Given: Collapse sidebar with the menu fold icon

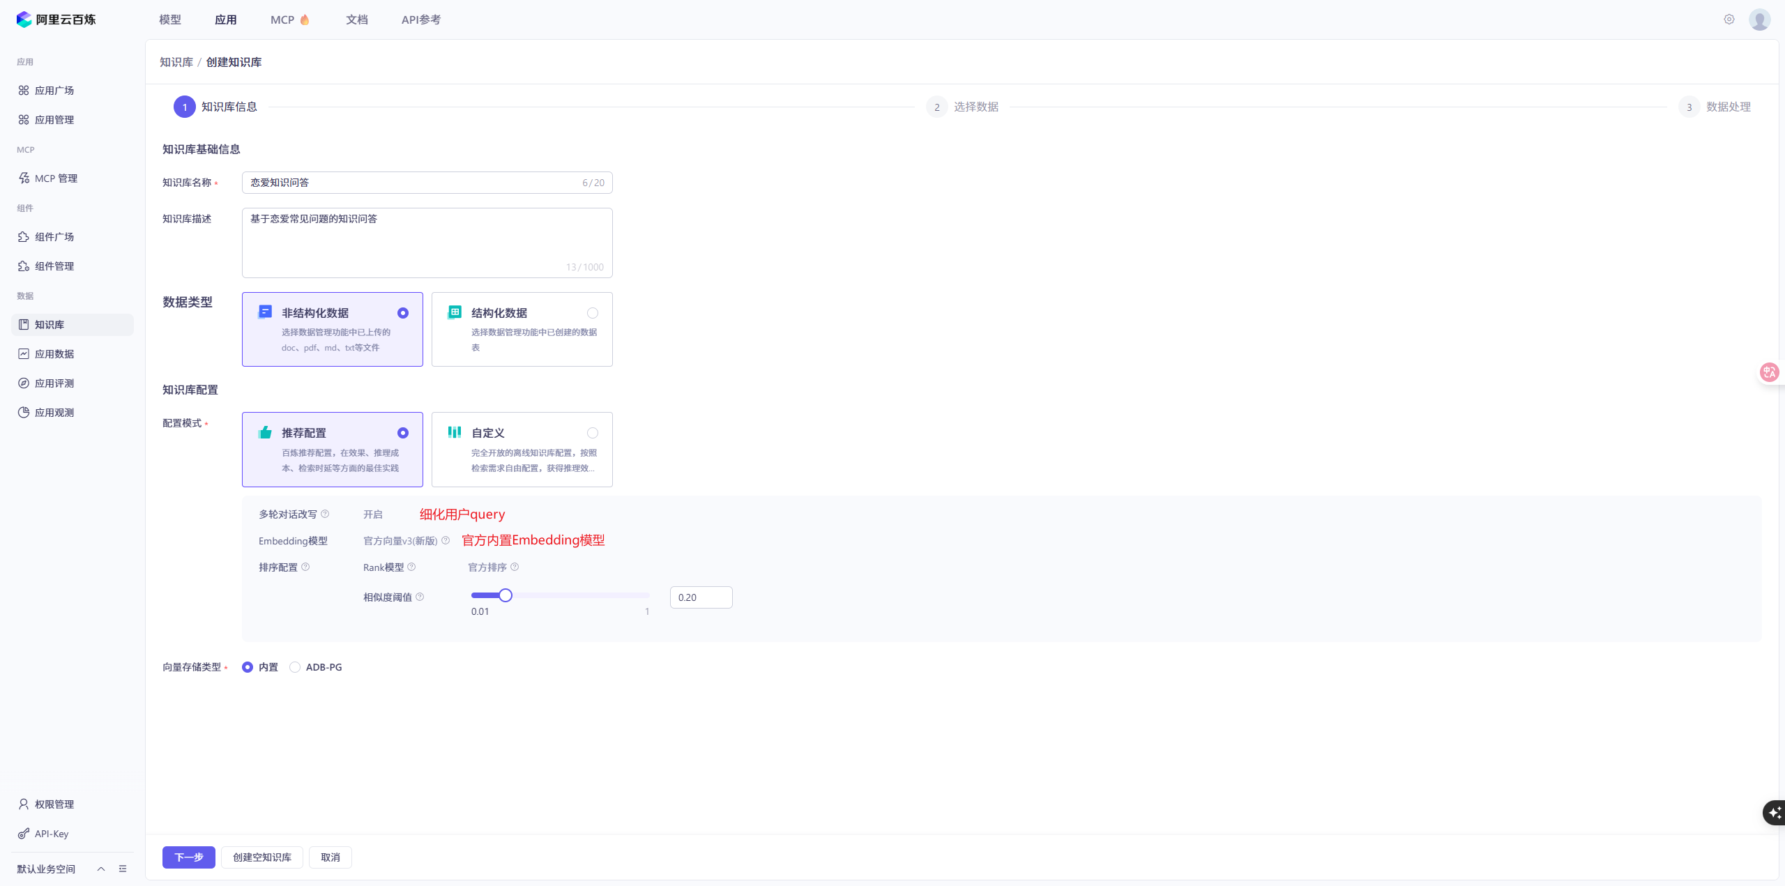Looking at the screenshot, I should tap(123, 869).
